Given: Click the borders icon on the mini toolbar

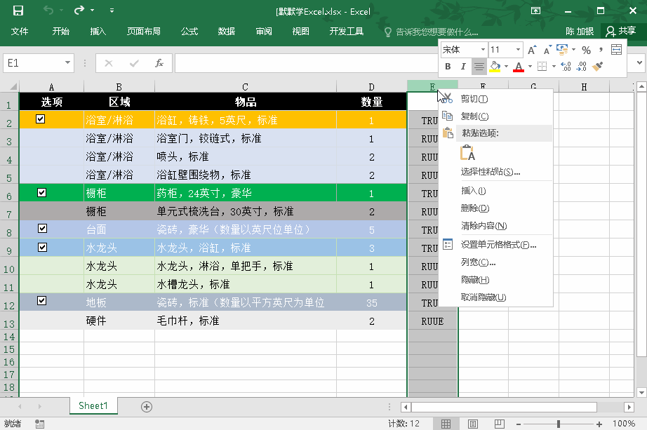Looking at the screenshot, I should point(542,67).
